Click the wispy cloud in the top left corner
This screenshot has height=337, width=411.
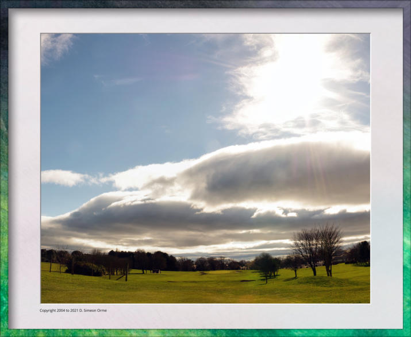[x=55, y=45]
